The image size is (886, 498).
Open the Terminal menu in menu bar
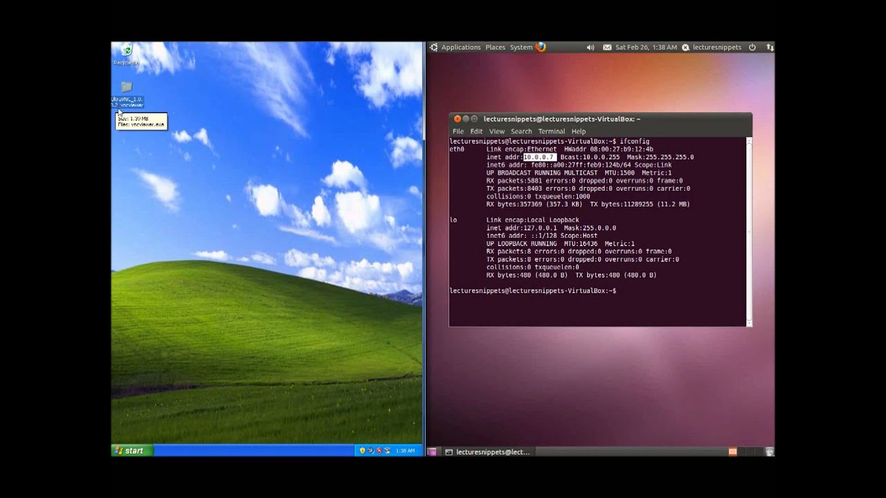tap(552, 131)
